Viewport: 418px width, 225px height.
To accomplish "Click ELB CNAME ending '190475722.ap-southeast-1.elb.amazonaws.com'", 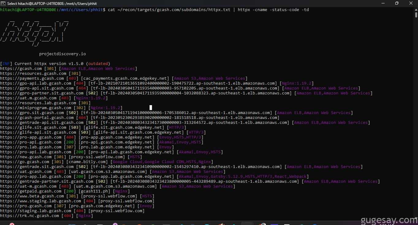I will click(183, 83).
